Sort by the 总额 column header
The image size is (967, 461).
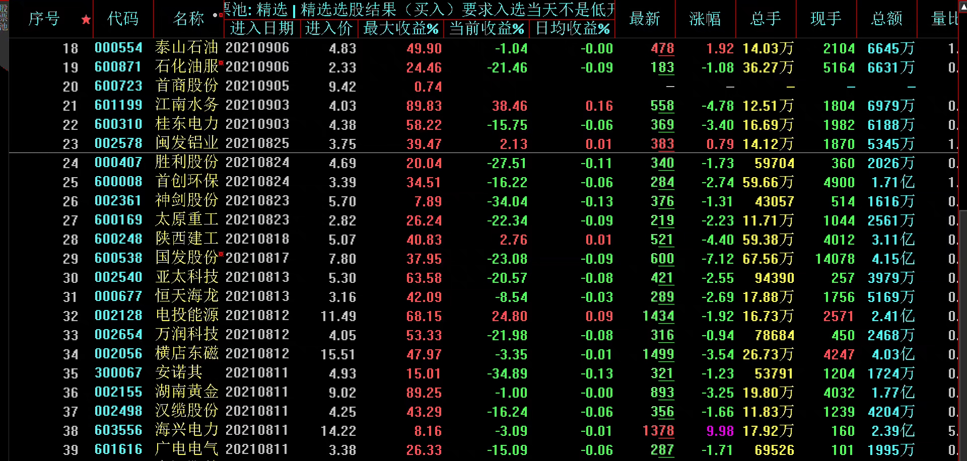[887, 19]
